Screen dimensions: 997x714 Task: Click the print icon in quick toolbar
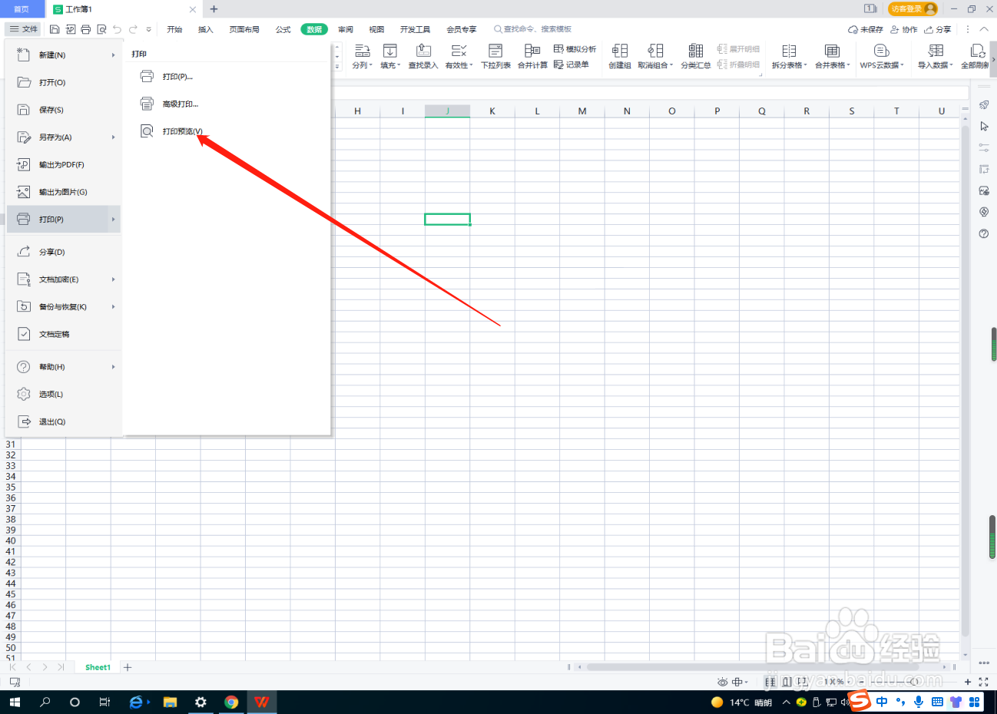point(86,29)
